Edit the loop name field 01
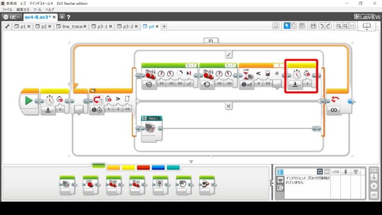Image resolution: width=382 pixels, height=215 pixels. click(211, 41)
